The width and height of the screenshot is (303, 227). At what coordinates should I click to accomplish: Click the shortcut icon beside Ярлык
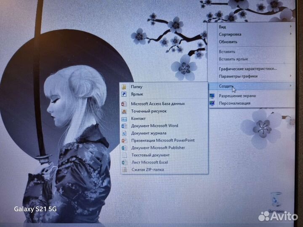[x=124, y=94]
